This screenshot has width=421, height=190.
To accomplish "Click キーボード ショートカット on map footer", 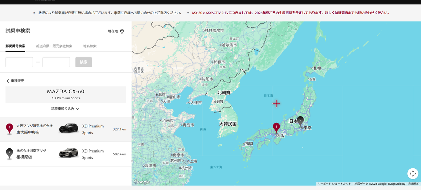I will (334, 184).
